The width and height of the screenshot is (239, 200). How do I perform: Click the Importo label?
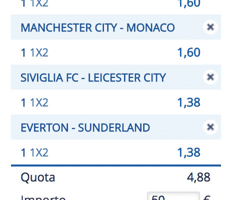coord(43,197)
